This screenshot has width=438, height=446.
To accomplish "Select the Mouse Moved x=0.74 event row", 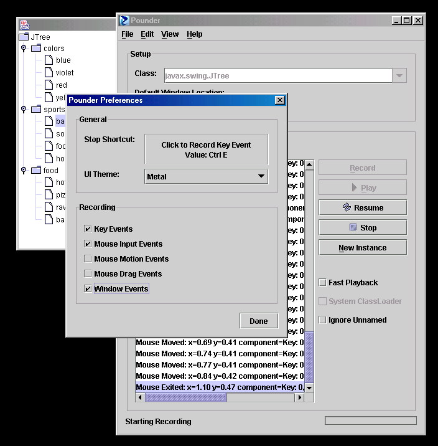I will coord(220,354).
